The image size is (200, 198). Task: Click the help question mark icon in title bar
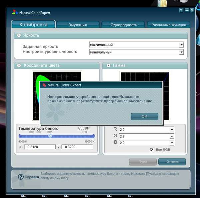click(181, 10)
